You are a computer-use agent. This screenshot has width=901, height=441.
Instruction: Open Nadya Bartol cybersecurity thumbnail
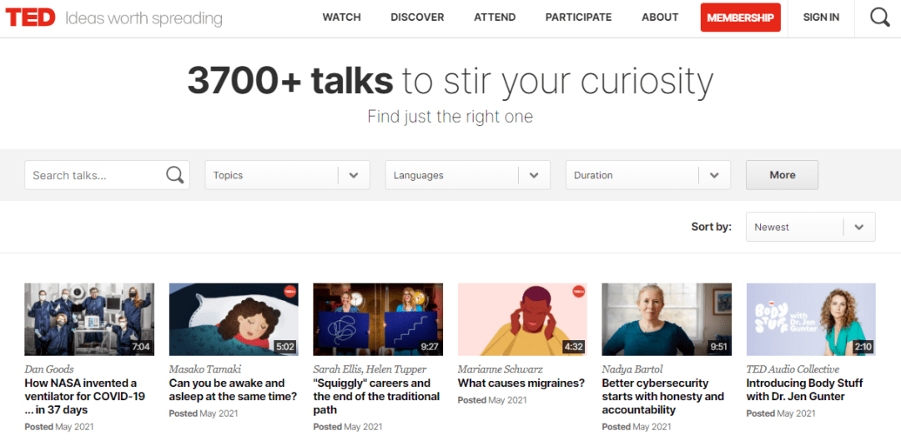(x=667, y=319)
